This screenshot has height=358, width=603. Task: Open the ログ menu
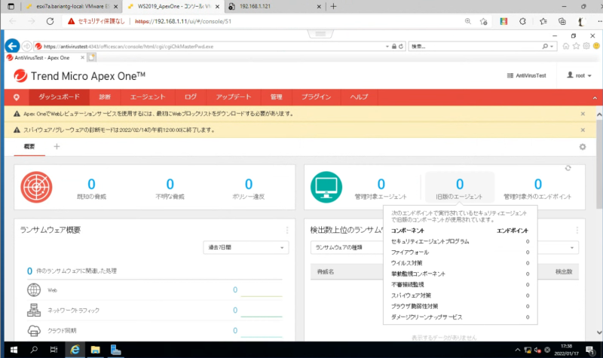pos(191,97)
